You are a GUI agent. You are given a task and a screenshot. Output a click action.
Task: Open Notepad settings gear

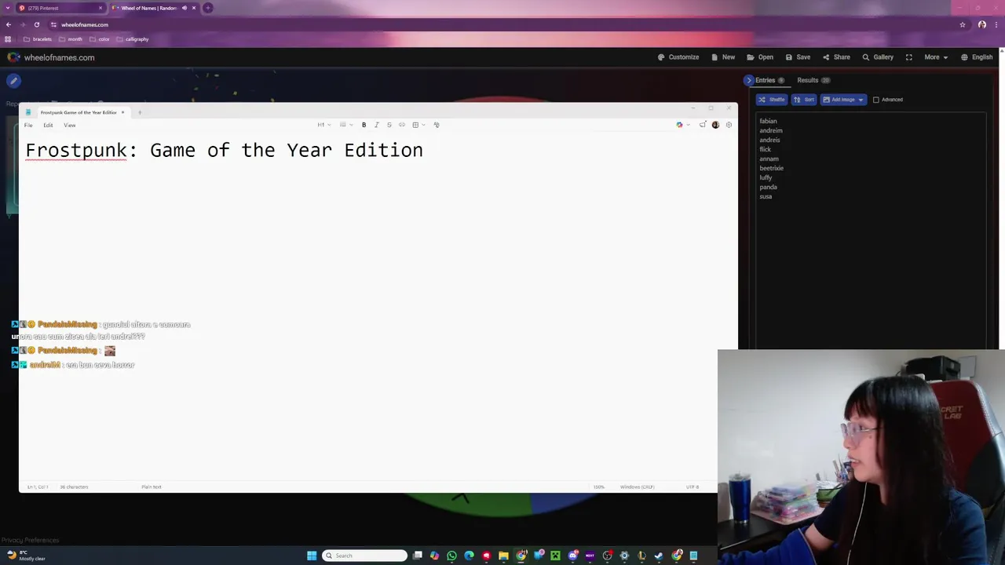click(x=729, y=125)
